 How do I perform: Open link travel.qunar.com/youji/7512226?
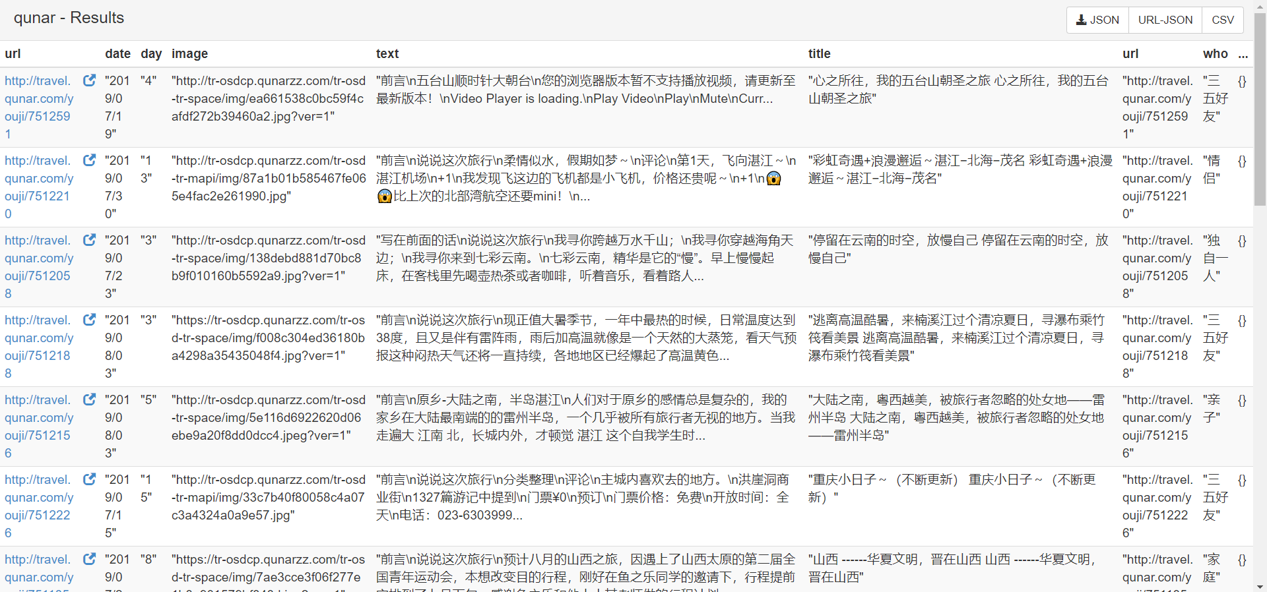[39, 506]
